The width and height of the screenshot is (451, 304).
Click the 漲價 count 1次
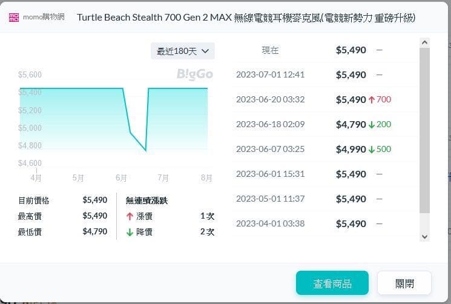coord(207,216)
